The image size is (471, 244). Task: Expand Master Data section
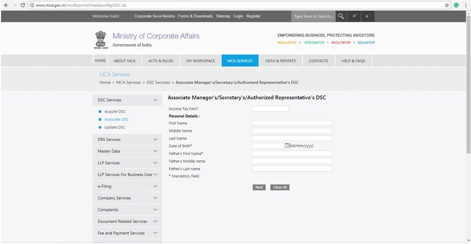[127, 151]
